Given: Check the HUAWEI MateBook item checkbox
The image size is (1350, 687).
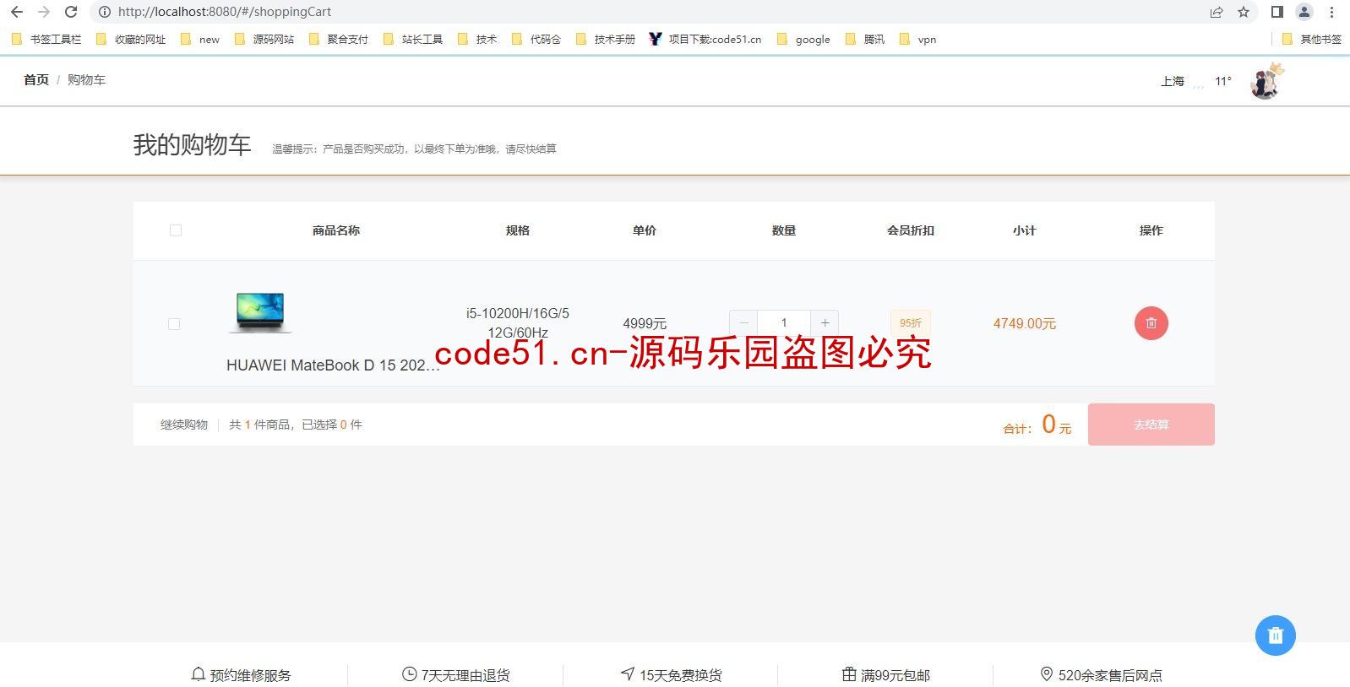Looking at the screenshot, I should point(174,324).
